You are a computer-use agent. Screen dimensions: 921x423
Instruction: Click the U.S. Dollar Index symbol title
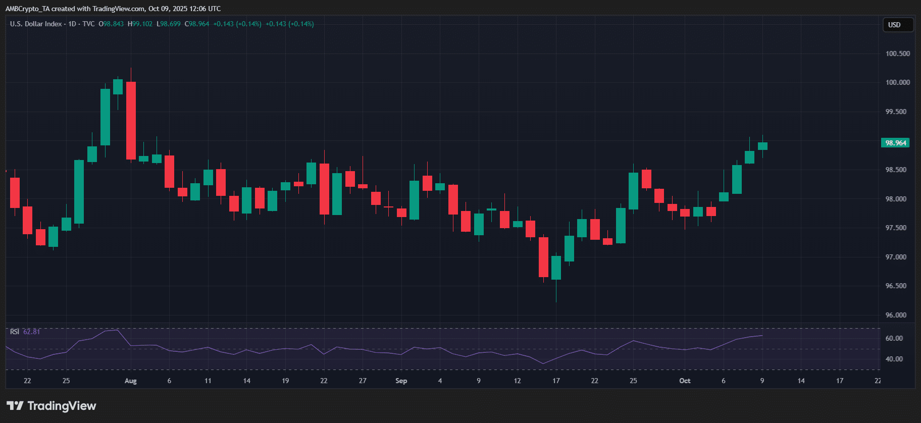(x=36, y=24)
